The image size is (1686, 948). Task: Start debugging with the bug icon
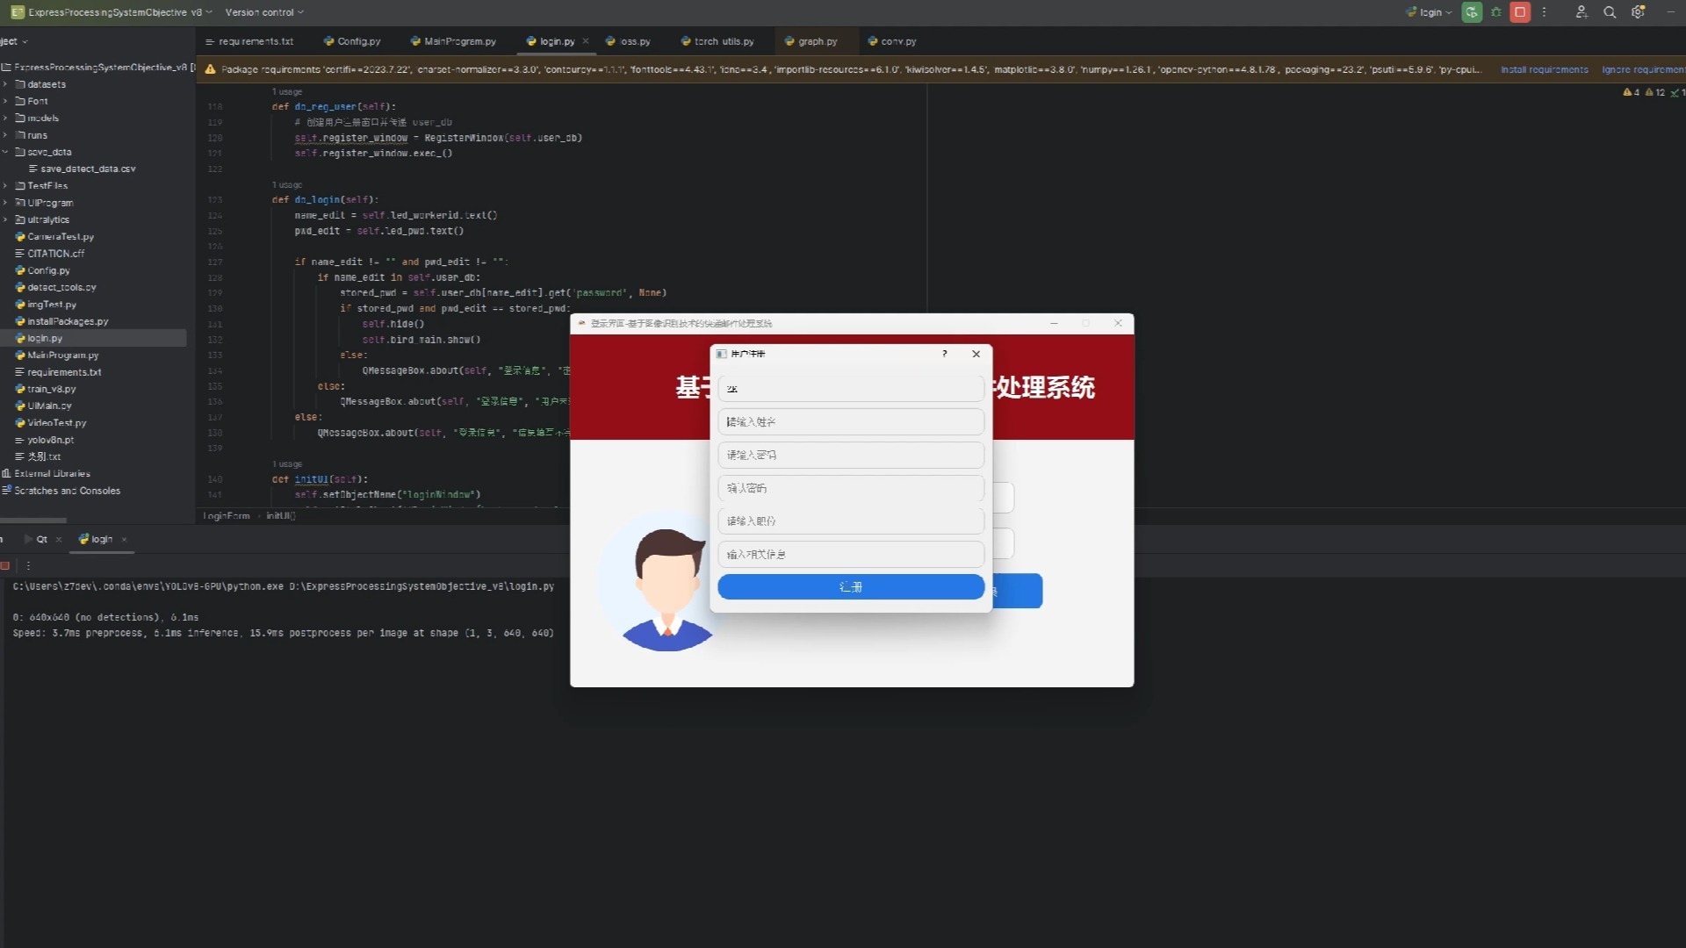pos(1496,12)
